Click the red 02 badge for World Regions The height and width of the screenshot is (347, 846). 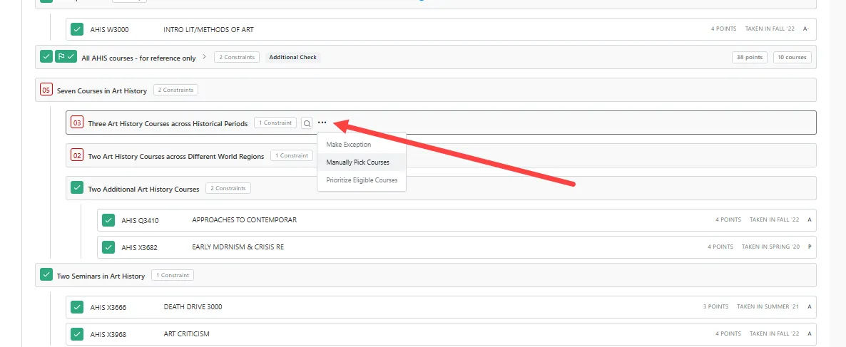coord(77,156)
